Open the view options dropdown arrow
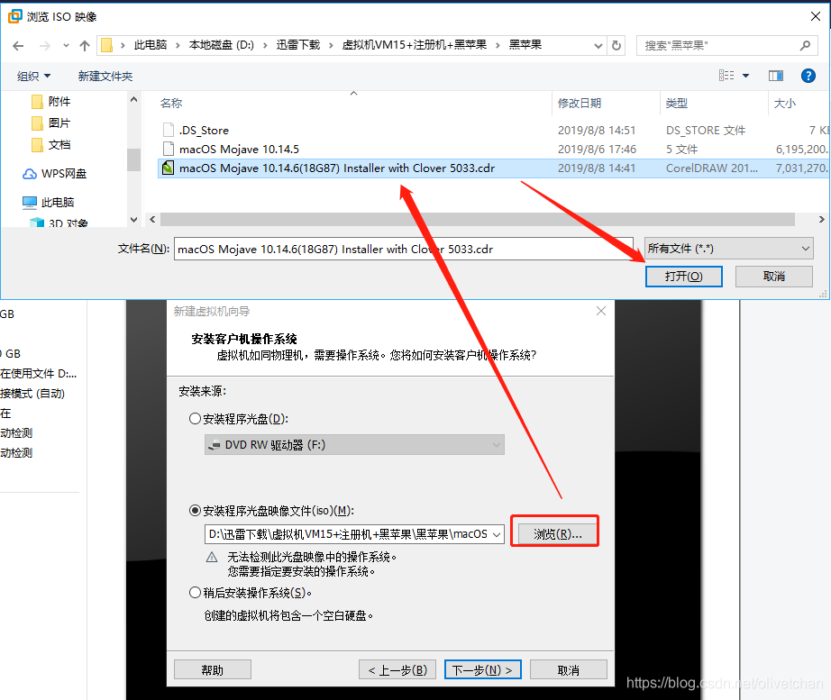Viewport: 831px width, 700px height. click(745, 76)
